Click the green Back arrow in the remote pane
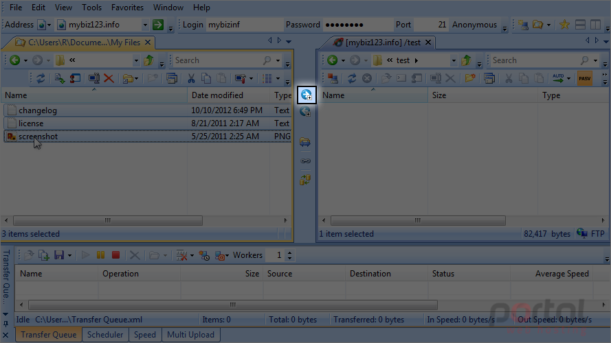This screenshot has width=611, height=343. pos(333,60)
